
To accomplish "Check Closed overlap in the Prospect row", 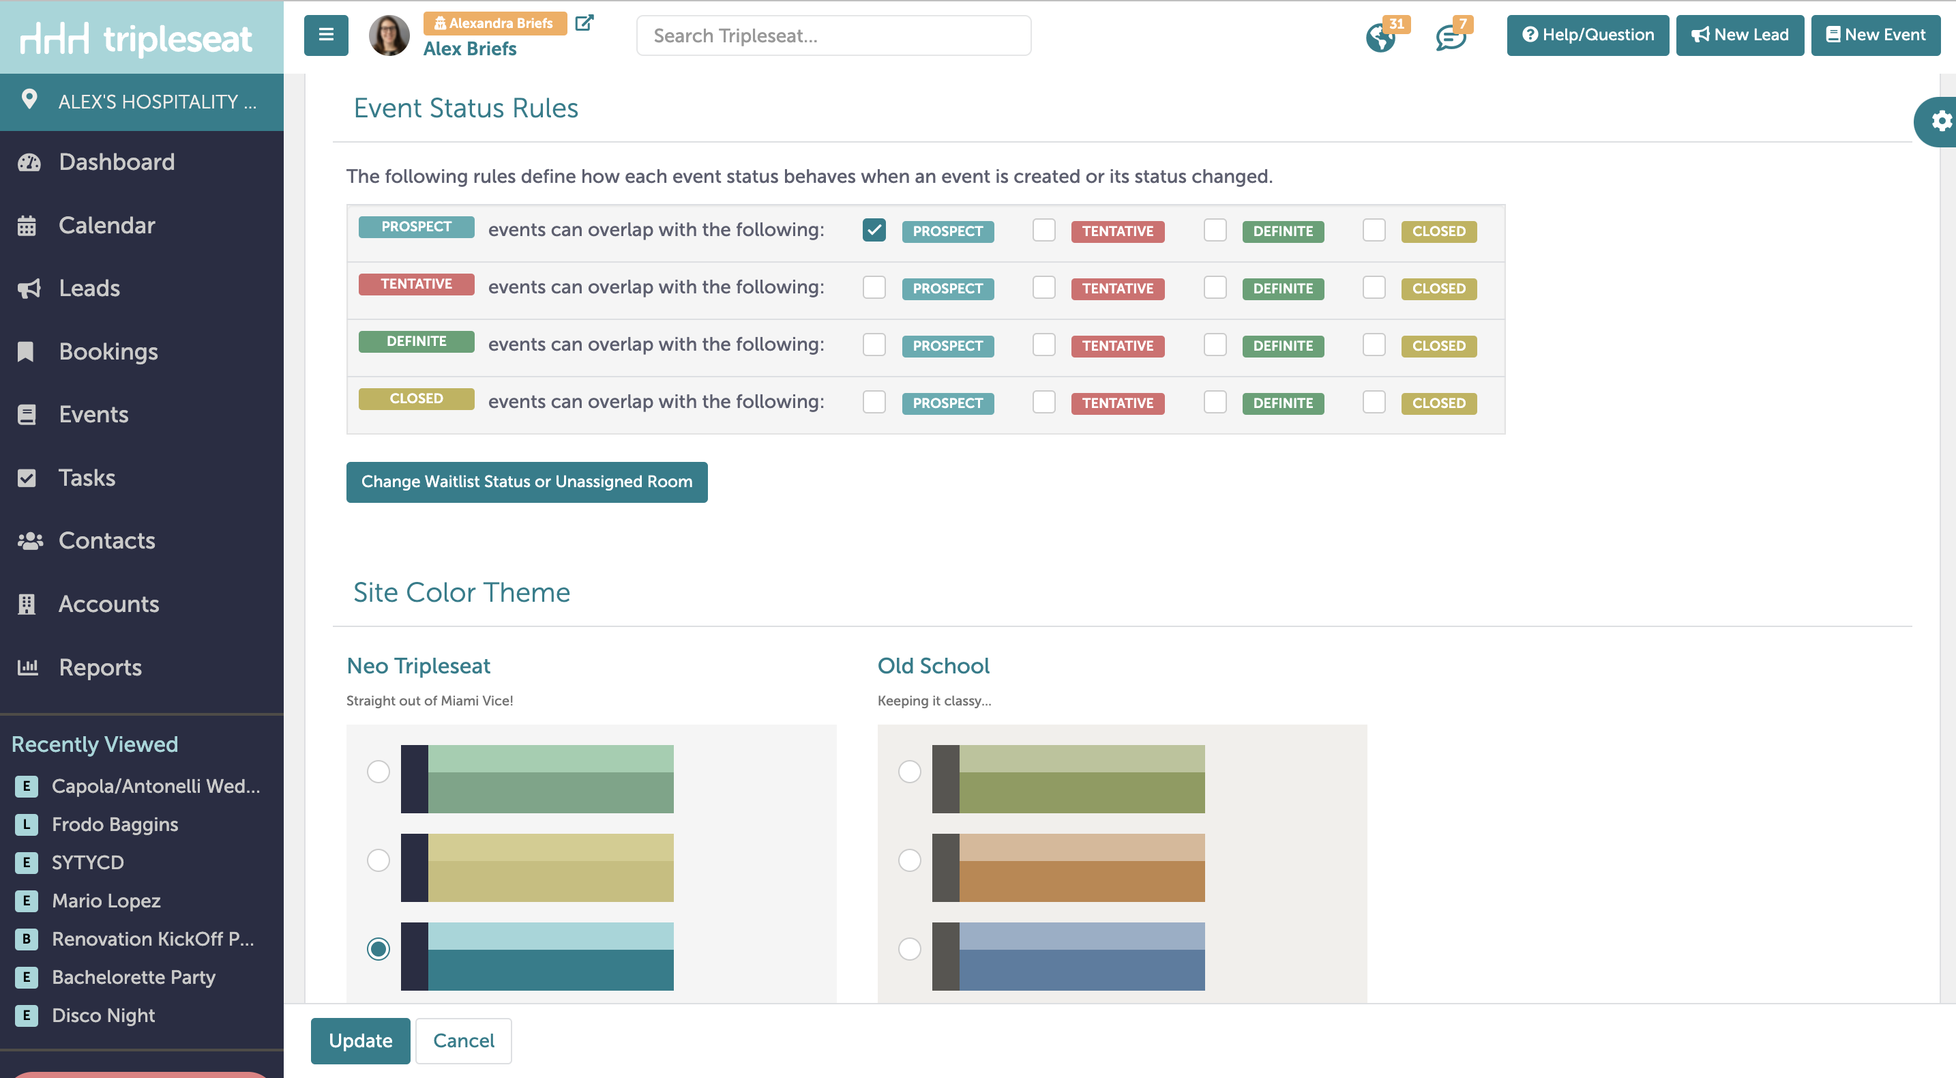I will click(1374, 229).
